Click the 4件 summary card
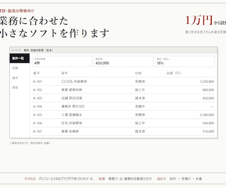The width and height of the screenshot is (226, 187). [62, 62]
